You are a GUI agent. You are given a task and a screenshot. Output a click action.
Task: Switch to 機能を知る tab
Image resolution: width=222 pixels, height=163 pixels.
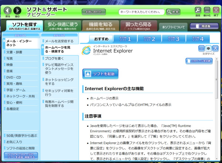click(101, 26)
